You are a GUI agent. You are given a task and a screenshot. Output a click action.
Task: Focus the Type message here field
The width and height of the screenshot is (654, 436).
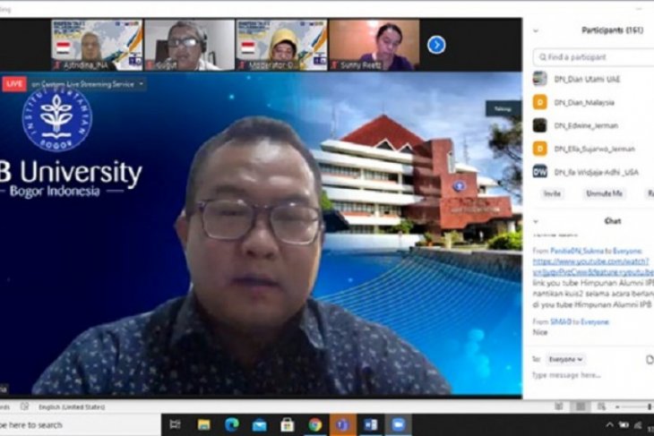click(x=592, y=375)
